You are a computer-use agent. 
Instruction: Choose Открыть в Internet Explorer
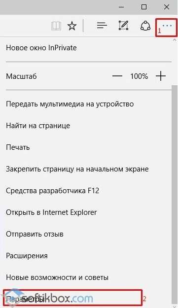pos(86,212)
